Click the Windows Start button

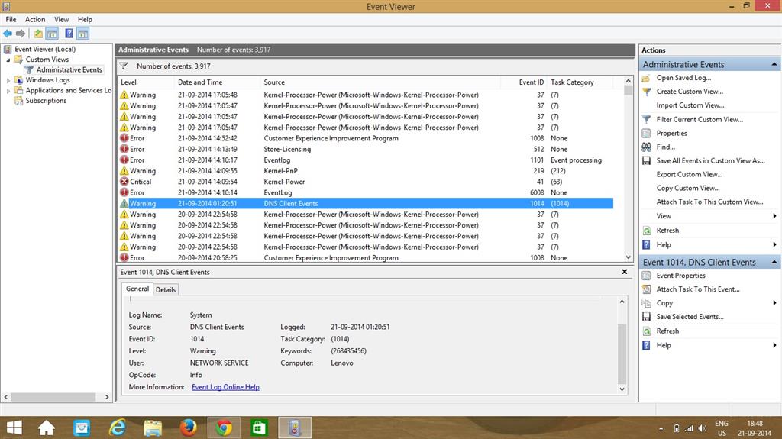(x=14, y=428)
